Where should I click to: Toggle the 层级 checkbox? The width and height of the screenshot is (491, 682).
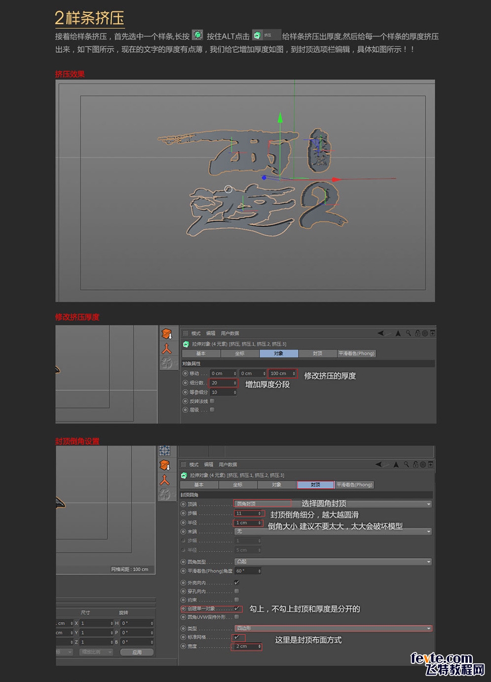tap(212, 410)
